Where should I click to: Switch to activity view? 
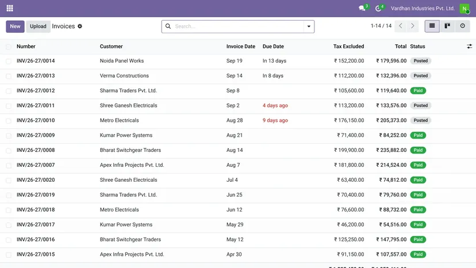[462, 26]
